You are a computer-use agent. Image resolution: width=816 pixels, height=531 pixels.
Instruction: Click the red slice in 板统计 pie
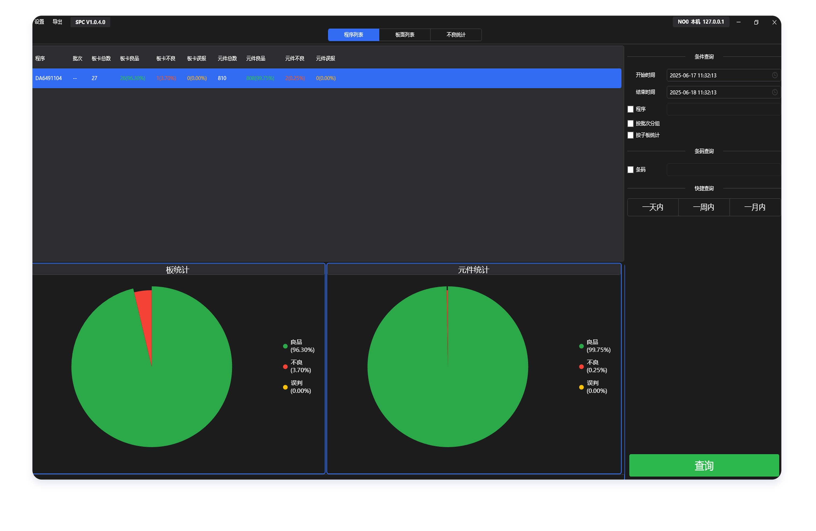tap(145, 309)
